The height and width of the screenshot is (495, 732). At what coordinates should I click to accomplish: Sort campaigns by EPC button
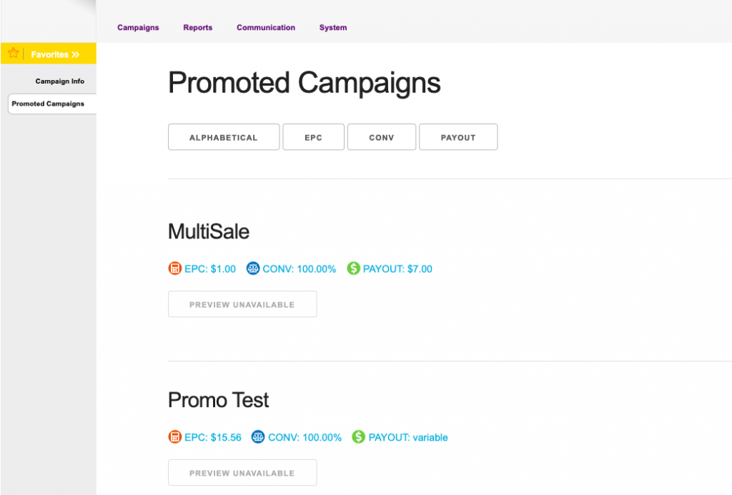click(x=314, y=137)
